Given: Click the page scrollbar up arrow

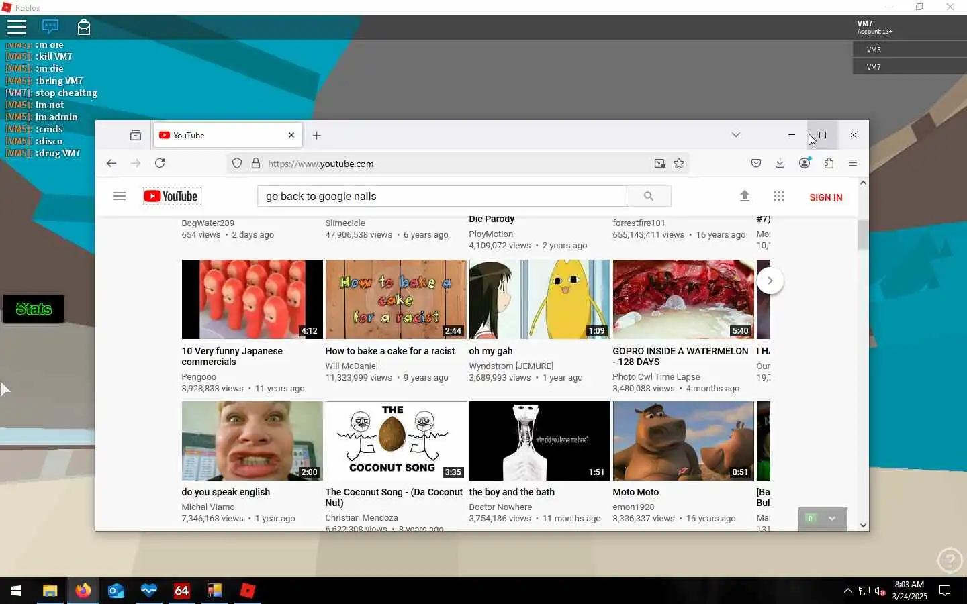Looking at the screenshot, I should [864, 183].
